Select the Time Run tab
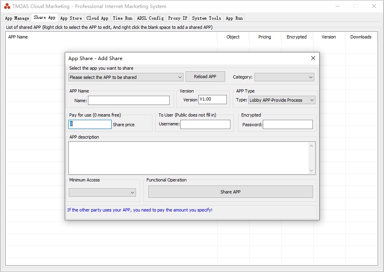This screenshot has width=384, height=272. click(122, 18)
